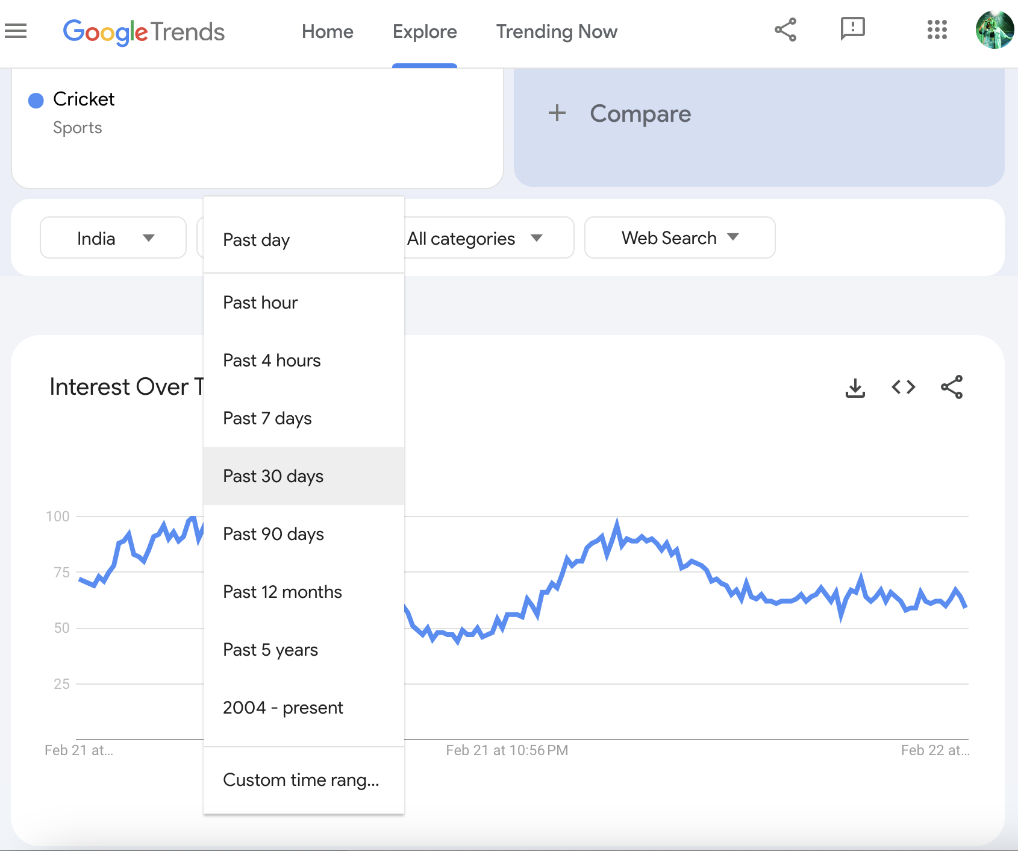Choose Past 4 hours option
The width and height of the screenshot is (1018, 851).
[304, 360]
